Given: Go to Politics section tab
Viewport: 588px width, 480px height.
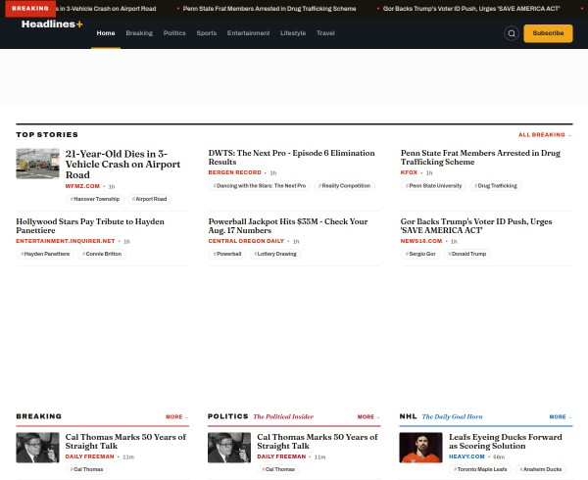Looking at the screenshot, I should point(174,33).
